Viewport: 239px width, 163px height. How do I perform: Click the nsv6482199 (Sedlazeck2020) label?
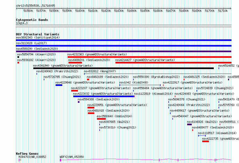[108, 77]
